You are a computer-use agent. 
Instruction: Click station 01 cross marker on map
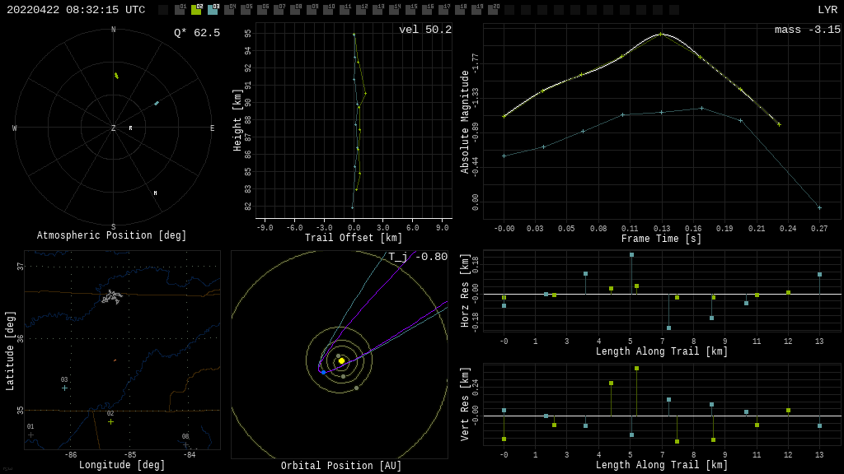tap(31, 435)
